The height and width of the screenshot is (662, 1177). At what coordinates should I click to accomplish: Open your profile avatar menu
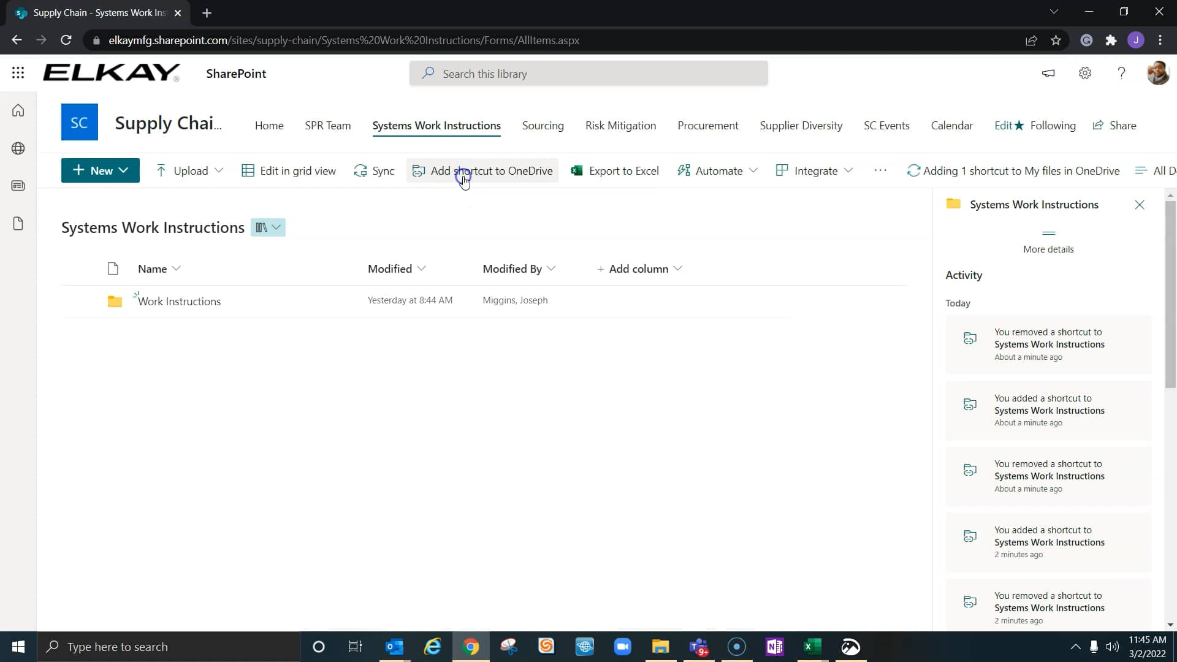pos(1158,73)
